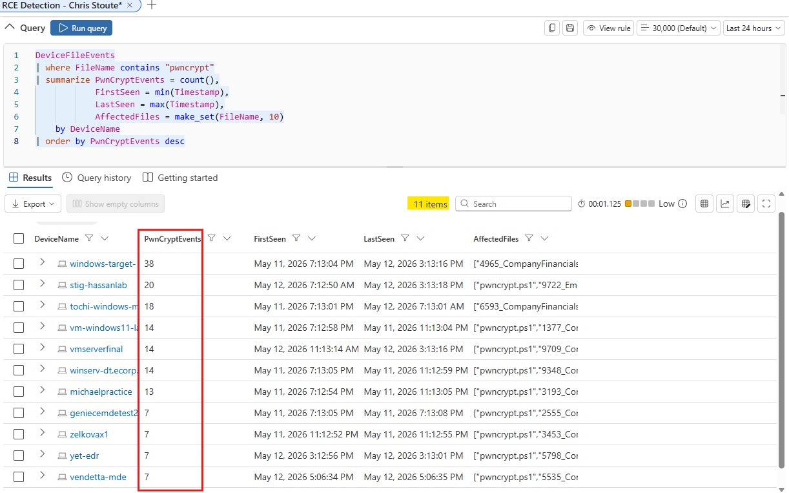Close the RCE Detection - Chris Stoute tab
This screenshot has height=493, width=789.
[x=130, y=5]
